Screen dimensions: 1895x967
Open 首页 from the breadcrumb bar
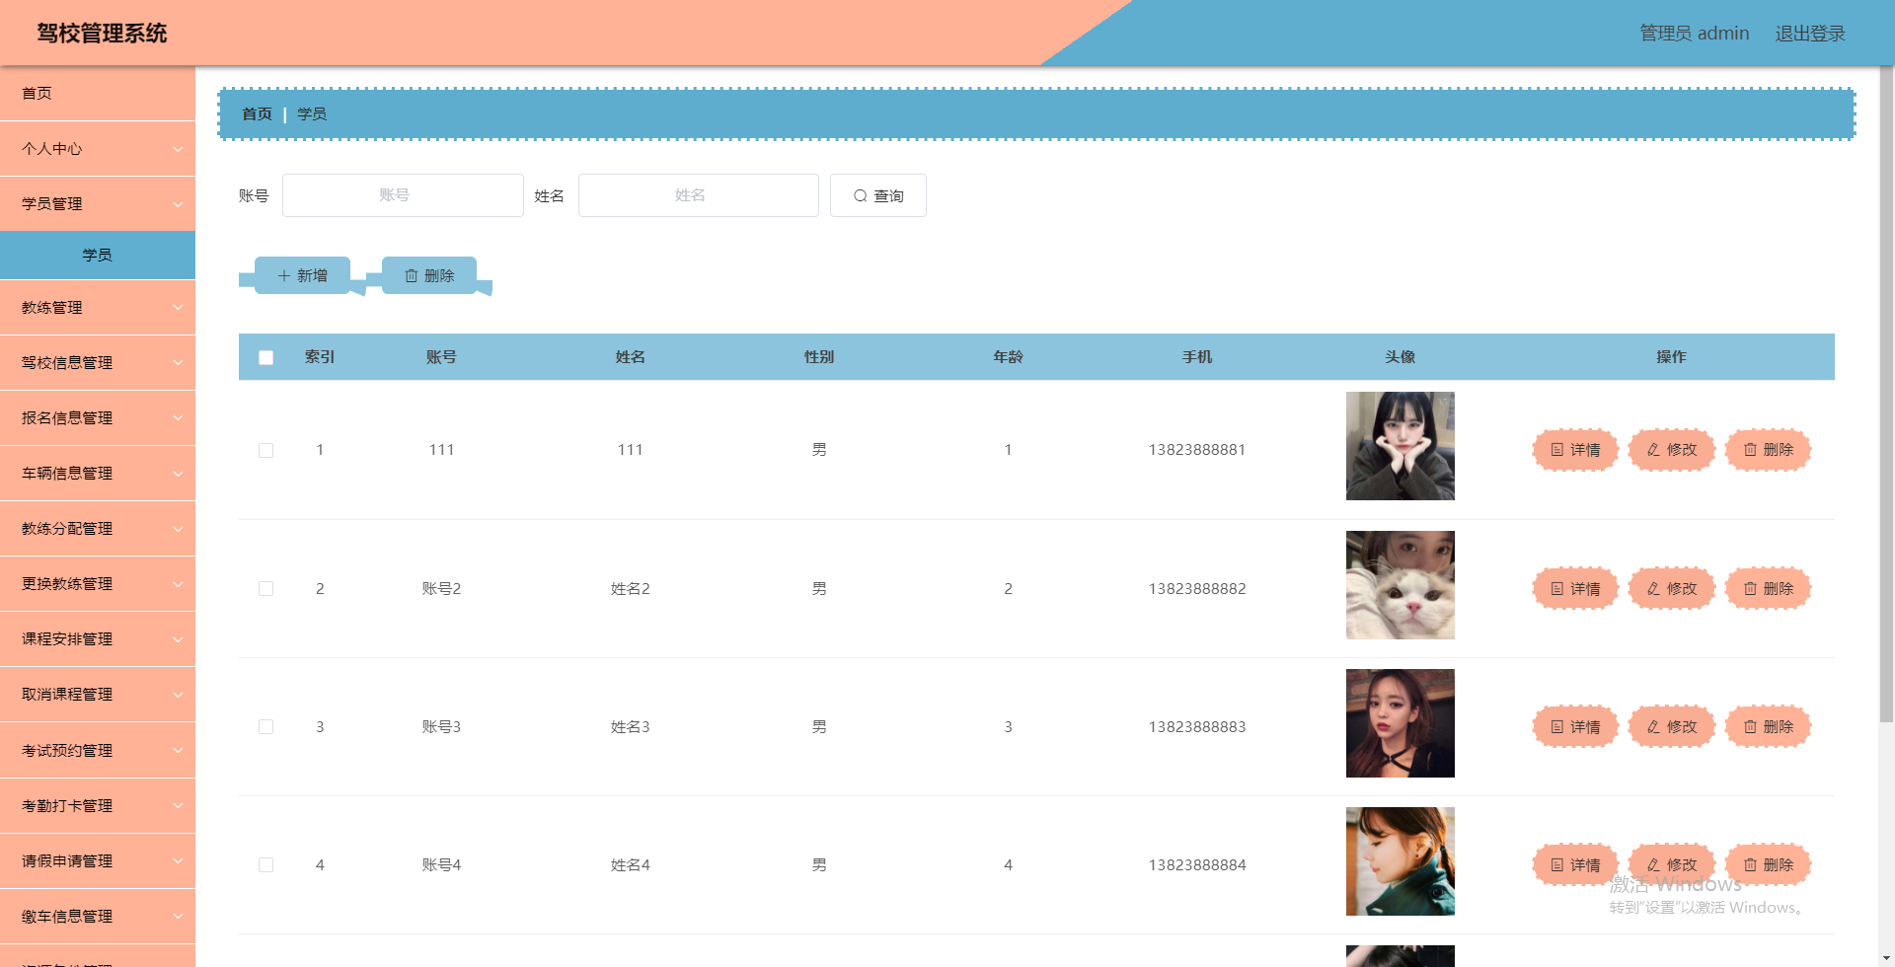tap(257, 113)
